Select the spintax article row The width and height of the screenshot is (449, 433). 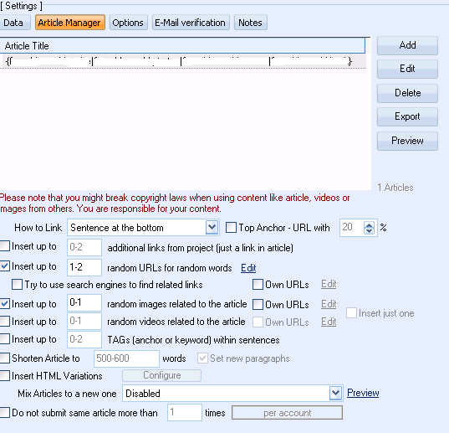182,61
